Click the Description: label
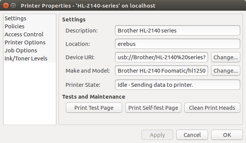This screenshot has width=246, height=143. pos(82,31)
